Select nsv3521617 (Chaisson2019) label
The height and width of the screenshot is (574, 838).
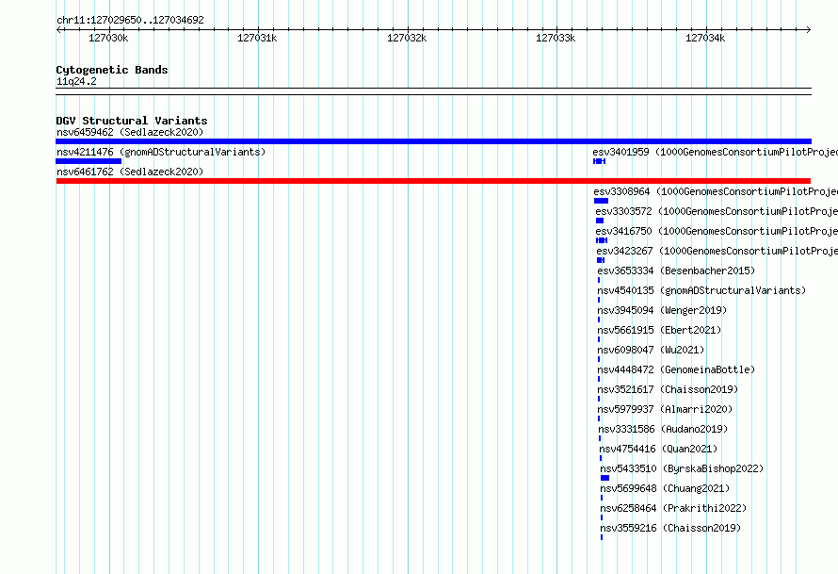tap(668, 389)
